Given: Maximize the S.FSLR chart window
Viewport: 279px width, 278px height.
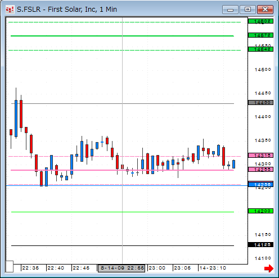Looking at the screenshot, I should tap(247, 10).
